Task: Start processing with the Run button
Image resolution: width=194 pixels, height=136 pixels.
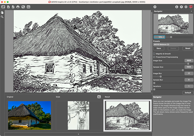Action: [x=155, y=7]
